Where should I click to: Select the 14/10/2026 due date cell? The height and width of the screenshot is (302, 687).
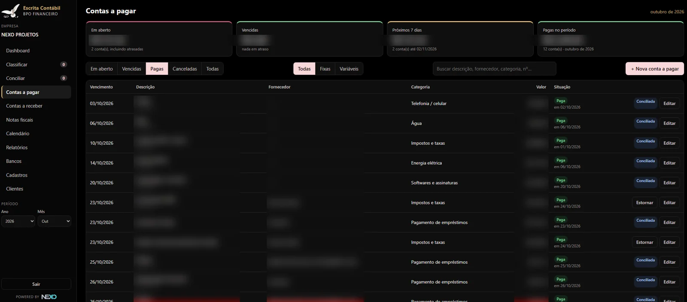pos(102,163)
